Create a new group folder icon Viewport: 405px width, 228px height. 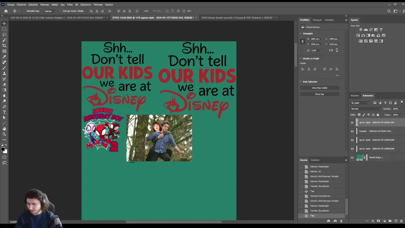click(390, 221)
